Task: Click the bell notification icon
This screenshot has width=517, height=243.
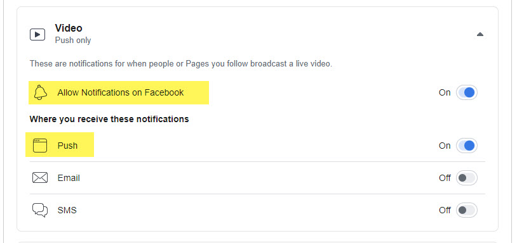Action: [x=40, y=92]
